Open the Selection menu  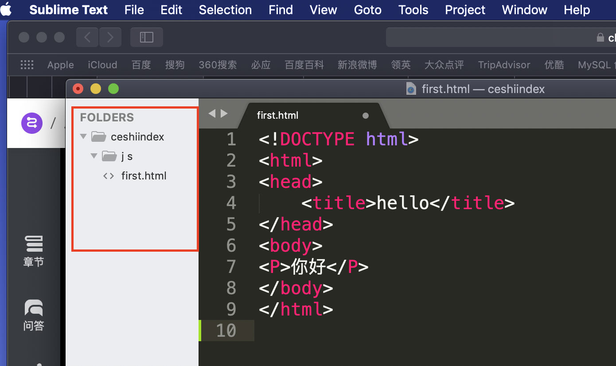tap(225, 10)
